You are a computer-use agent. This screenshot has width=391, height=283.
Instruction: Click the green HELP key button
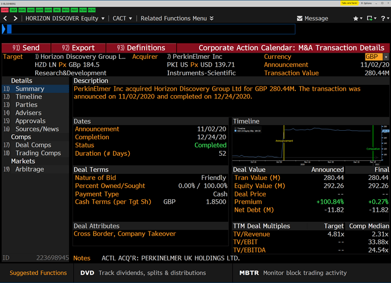pyautogui.click(x=14, y=10)
